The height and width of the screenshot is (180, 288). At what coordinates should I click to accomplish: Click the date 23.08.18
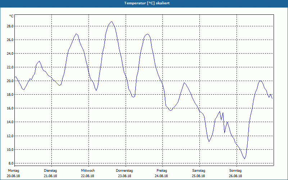click(125, 176)
